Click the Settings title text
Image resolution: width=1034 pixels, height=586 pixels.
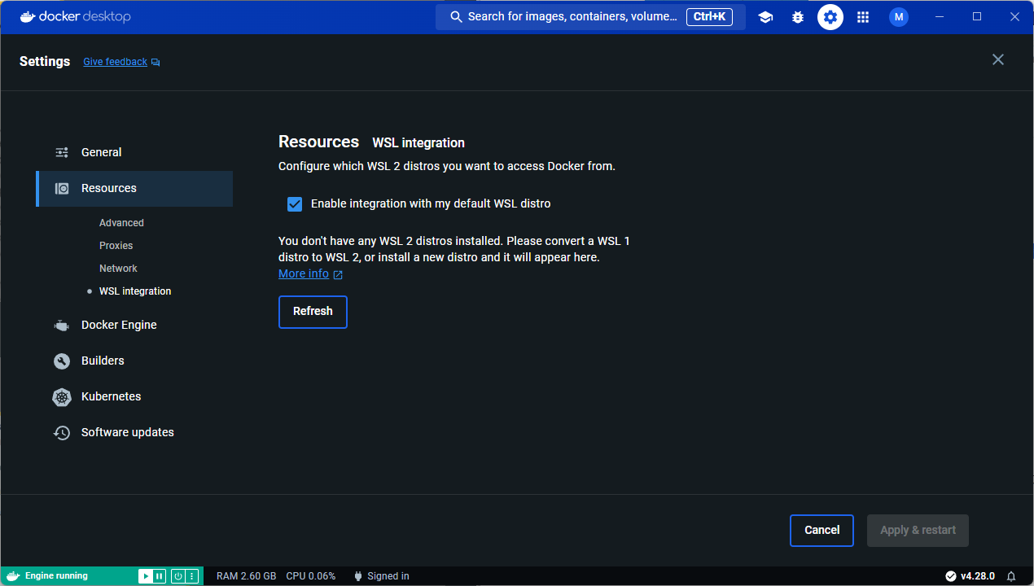coord(45,62)
